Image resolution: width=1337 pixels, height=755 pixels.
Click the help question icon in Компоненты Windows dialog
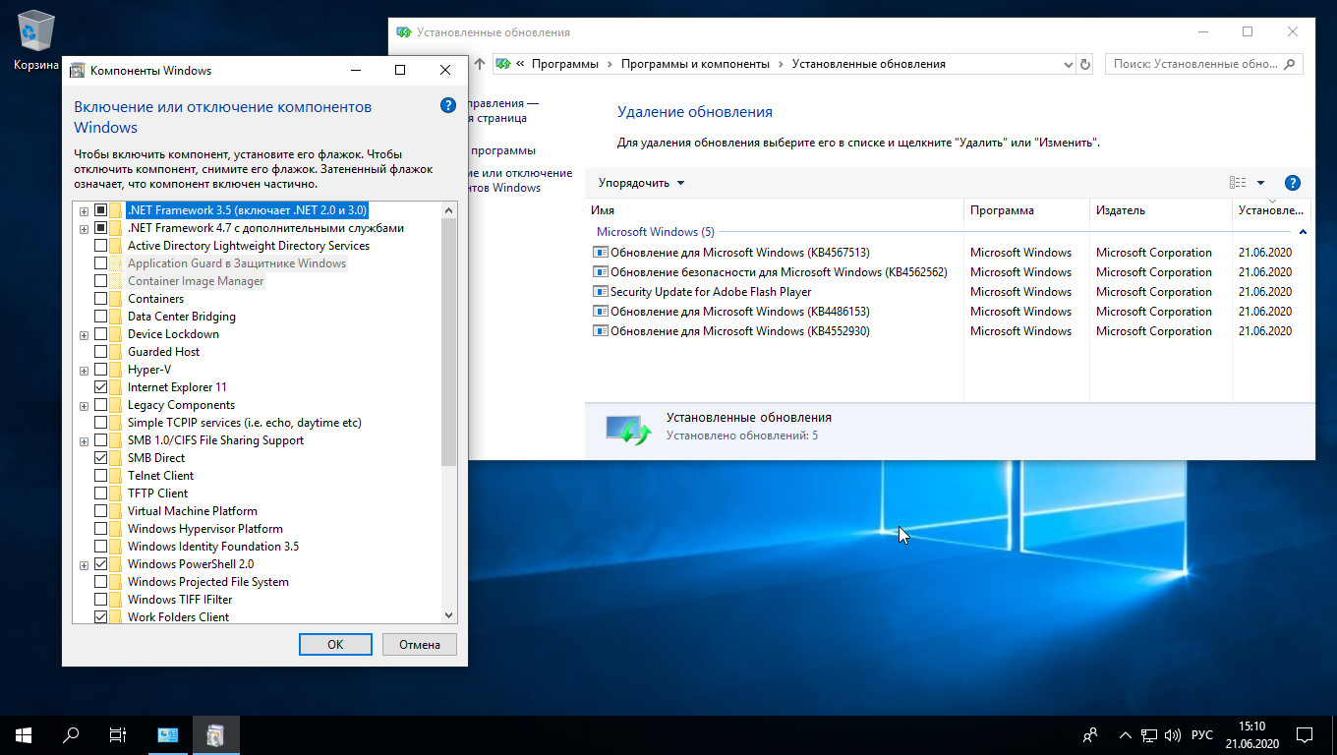[x=447, y=106]
